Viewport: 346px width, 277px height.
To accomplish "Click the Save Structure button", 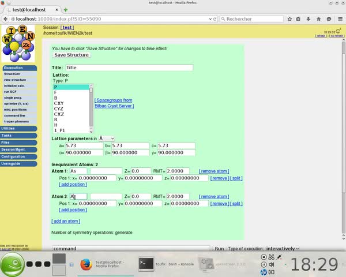I will (72, 55).
